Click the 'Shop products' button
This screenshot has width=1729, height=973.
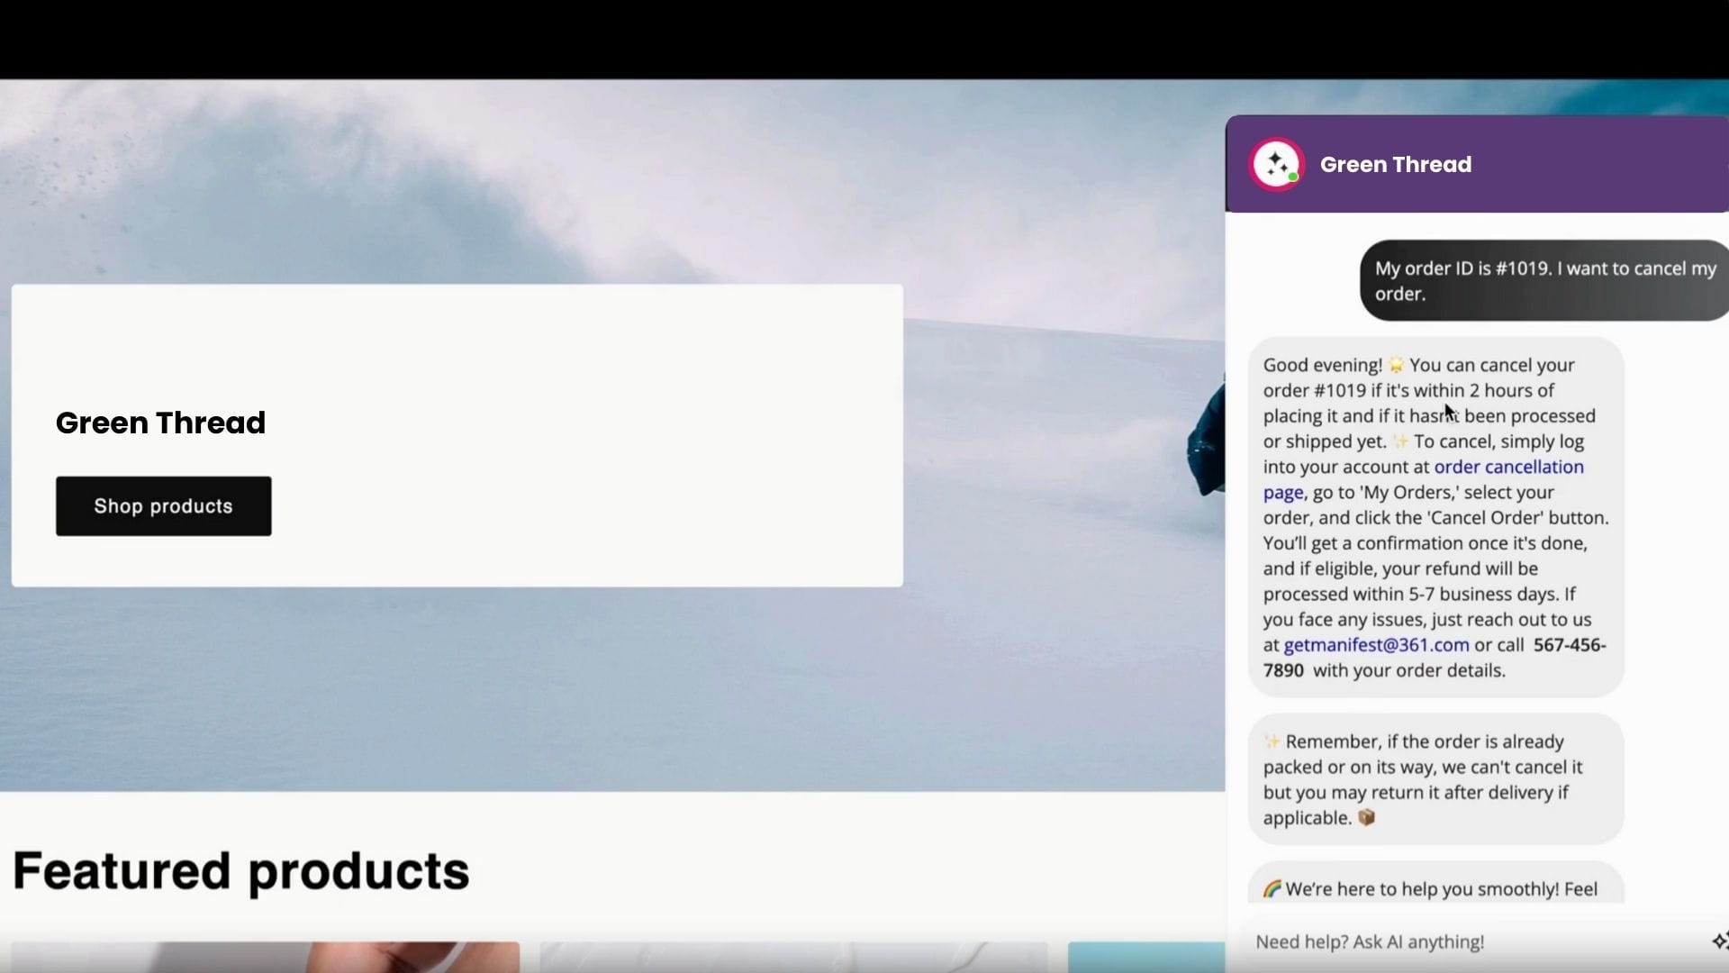click(x=163, y=505)
